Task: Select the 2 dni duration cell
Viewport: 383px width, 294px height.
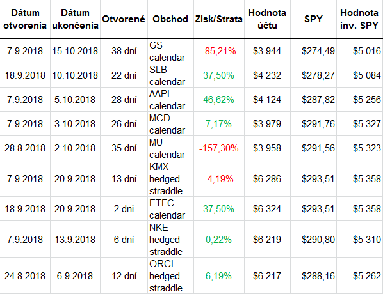Action: point(124,209)
